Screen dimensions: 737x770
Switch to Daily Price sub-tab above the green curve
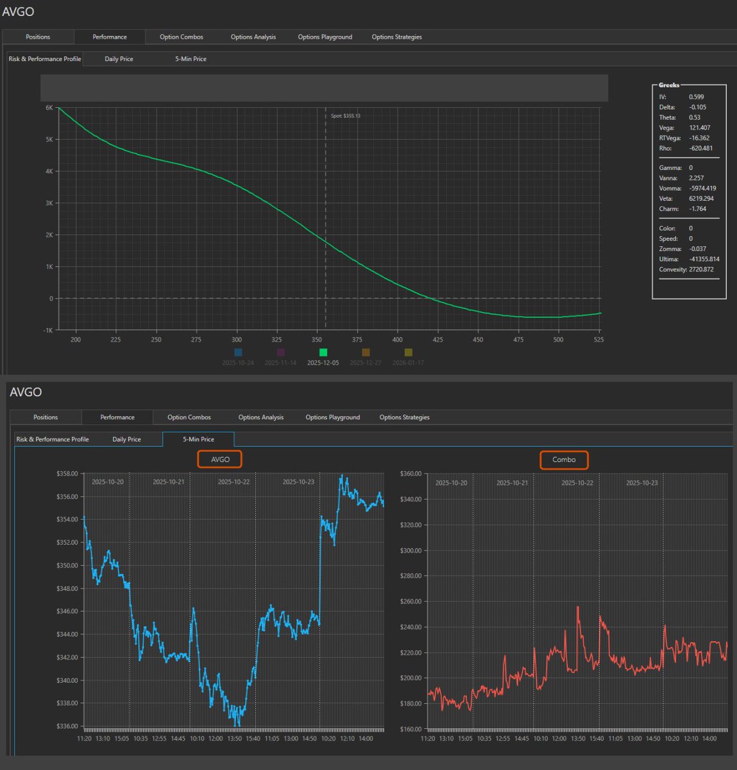(x=119, y=59)
